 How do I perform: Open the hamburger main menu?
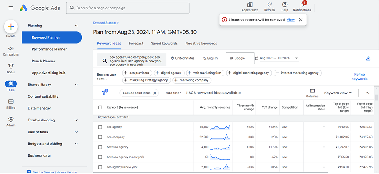pos(11,8)
